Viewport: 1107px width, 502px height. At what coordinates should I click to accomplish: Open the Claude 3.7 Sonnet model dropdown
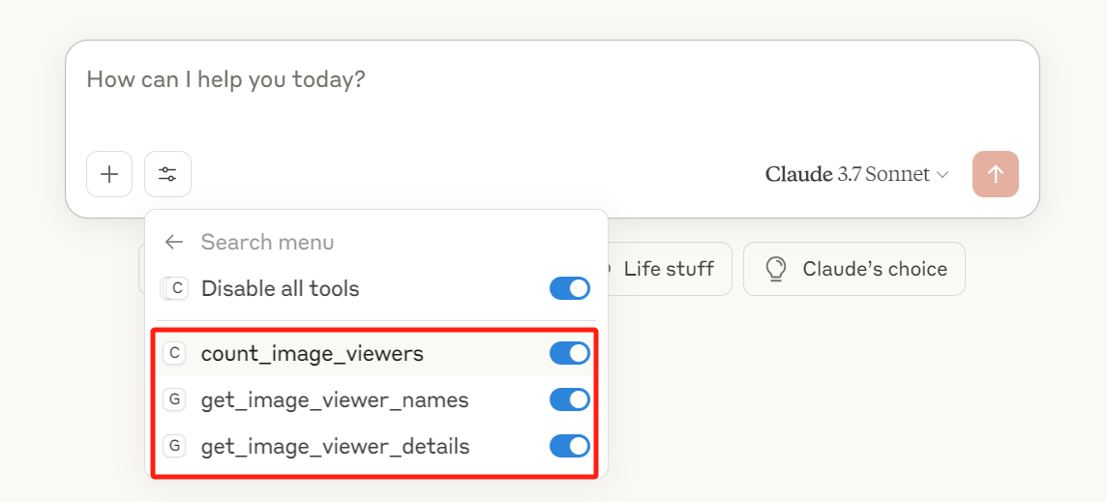click(856, 174)
